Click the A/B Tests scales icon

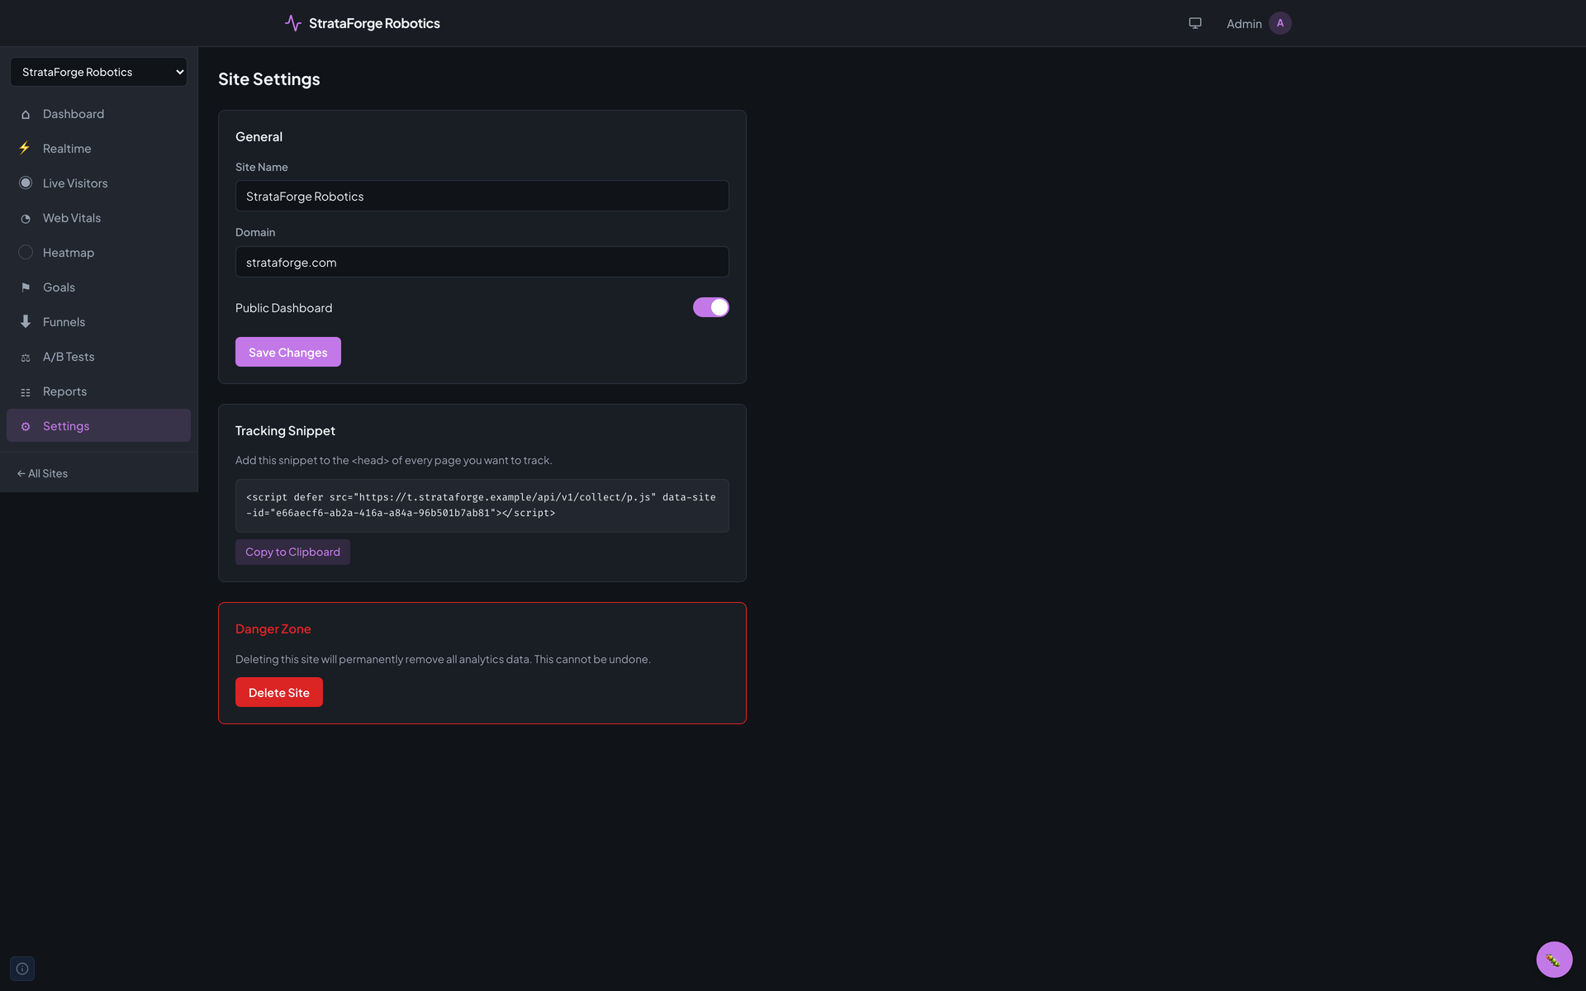click(x=26, y=357)
